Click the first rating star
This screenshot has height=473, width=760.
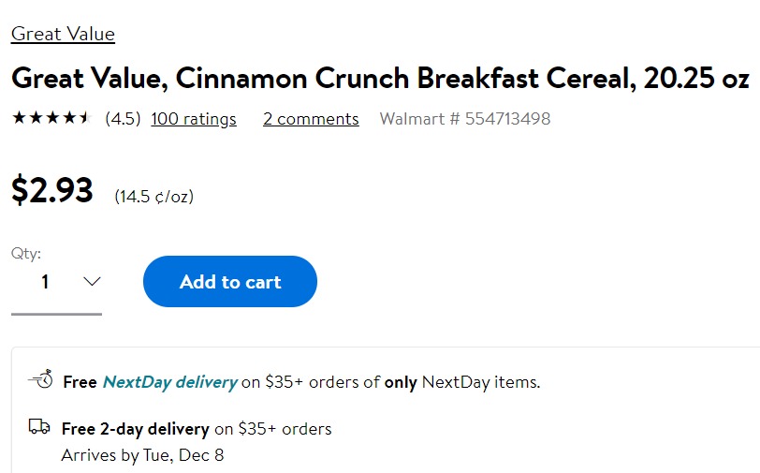(x=19, y=117)
